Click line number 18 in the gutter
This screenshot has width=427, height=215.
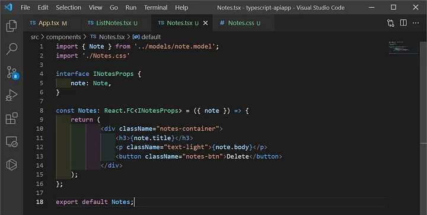(x=40, y=202)
